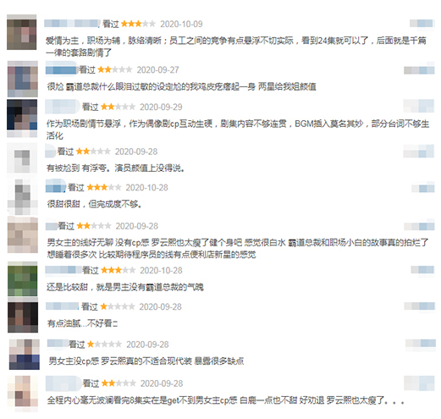Image resolution: width=441 pixels, height=419 pixels.
Task: Click the vote link right of the last review
Action: point(419,383)
